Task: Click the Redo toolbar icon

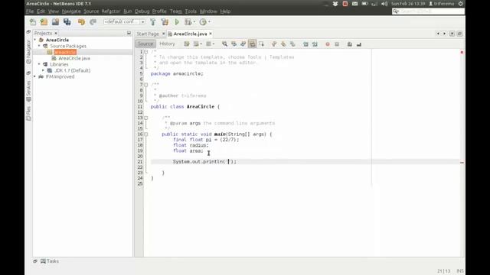Action: (x=93, y=22)
